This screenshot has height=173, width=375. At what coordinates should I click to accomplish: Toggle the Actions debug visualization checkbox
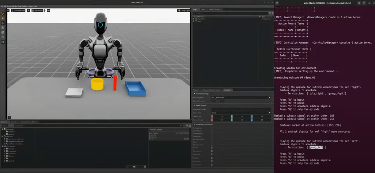tap(212, 148)
